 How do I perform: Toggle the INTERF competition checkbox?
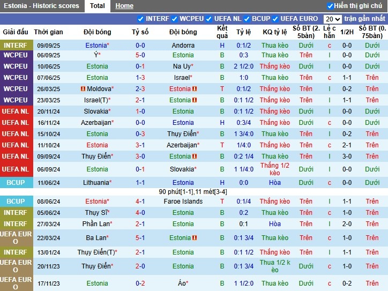(141, 19)
